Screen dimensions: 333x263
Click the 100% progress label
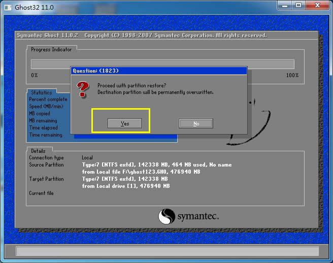point(292,75)
